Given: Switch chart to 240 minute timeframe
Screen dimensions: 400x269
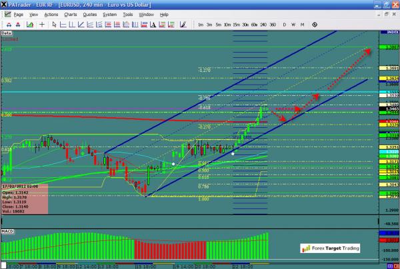Looking at the screenshot, I should point(263,25).
